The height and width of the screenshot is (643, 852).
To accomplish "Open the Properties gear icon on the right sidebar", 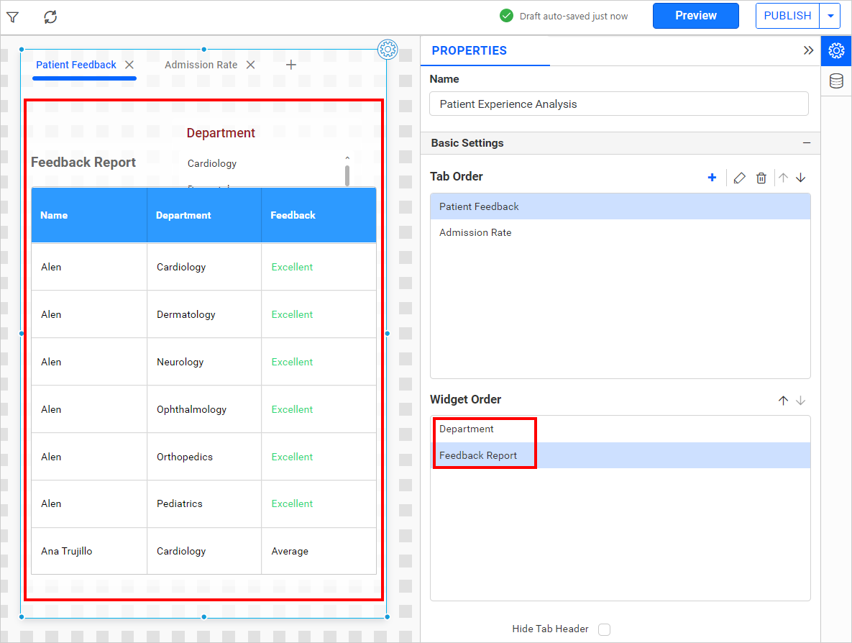I will (835, 50).
